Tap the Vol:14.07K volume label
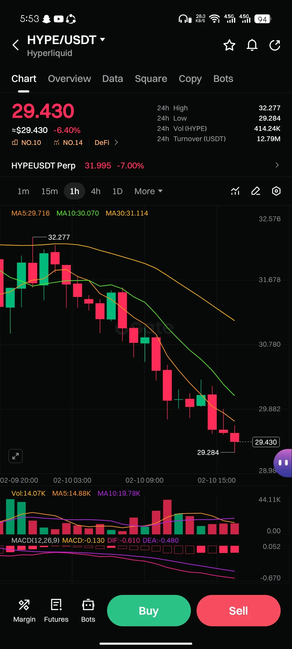The height and width of the screenshot is (649, 292). [28, 493]
